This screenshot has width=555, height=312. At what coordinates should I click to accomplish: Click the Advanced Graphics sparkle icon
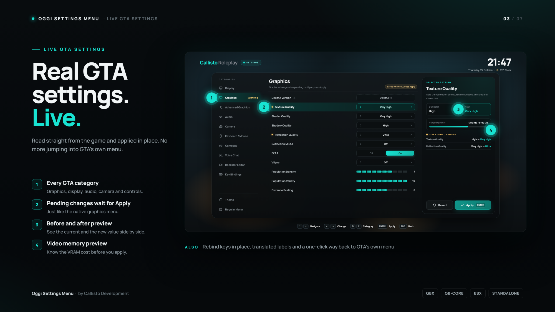(x=221, y=107)
